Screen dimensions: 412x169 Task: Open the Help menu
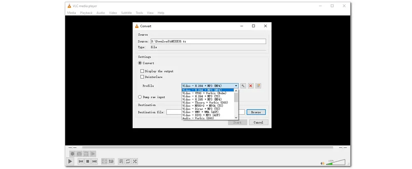(161, 13)
